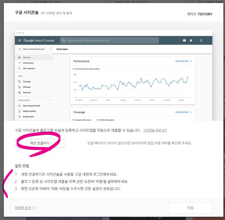This screenshot has width=225, height=220.
Task: Click the Sitemaps tree icon
Action: click(19, 87)
